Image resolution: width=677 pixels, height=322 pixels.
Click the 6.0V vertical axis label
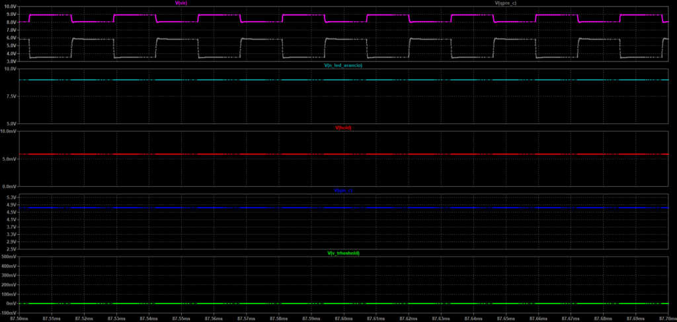click(x=11, y=38)
